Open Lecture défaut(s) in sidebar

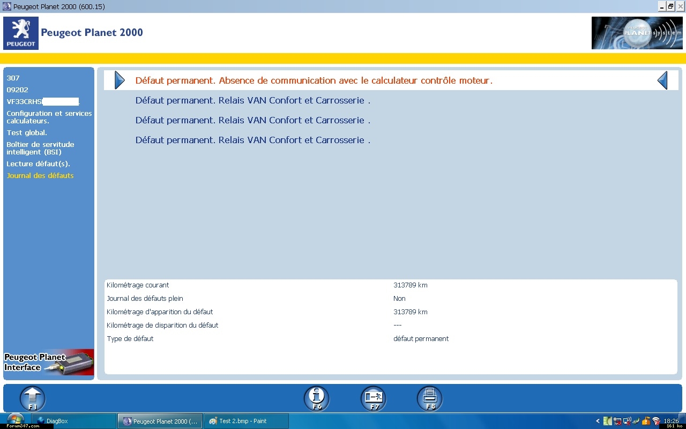coord(38,164)
